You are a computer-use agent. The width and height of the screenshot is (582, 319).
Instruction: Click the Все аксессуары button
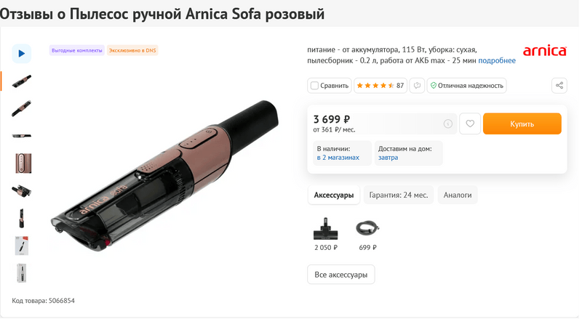click(x=341, y=275)
